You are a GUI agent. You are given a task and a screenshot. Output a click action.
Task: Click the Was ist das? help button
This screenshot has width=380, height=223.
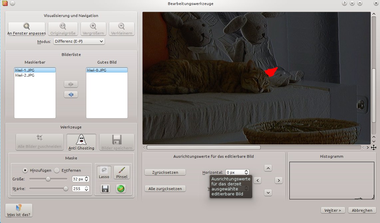click(x=19, y=210)
